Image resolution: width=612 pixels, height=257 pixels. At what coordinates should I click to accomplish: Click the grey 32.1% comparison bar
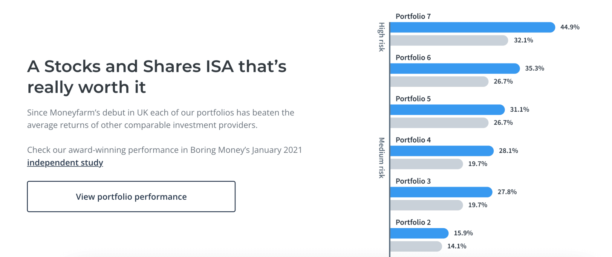coord(448,40)
